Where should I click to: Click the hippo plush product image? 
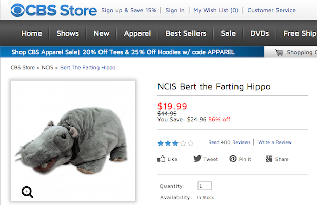(72, 137)
